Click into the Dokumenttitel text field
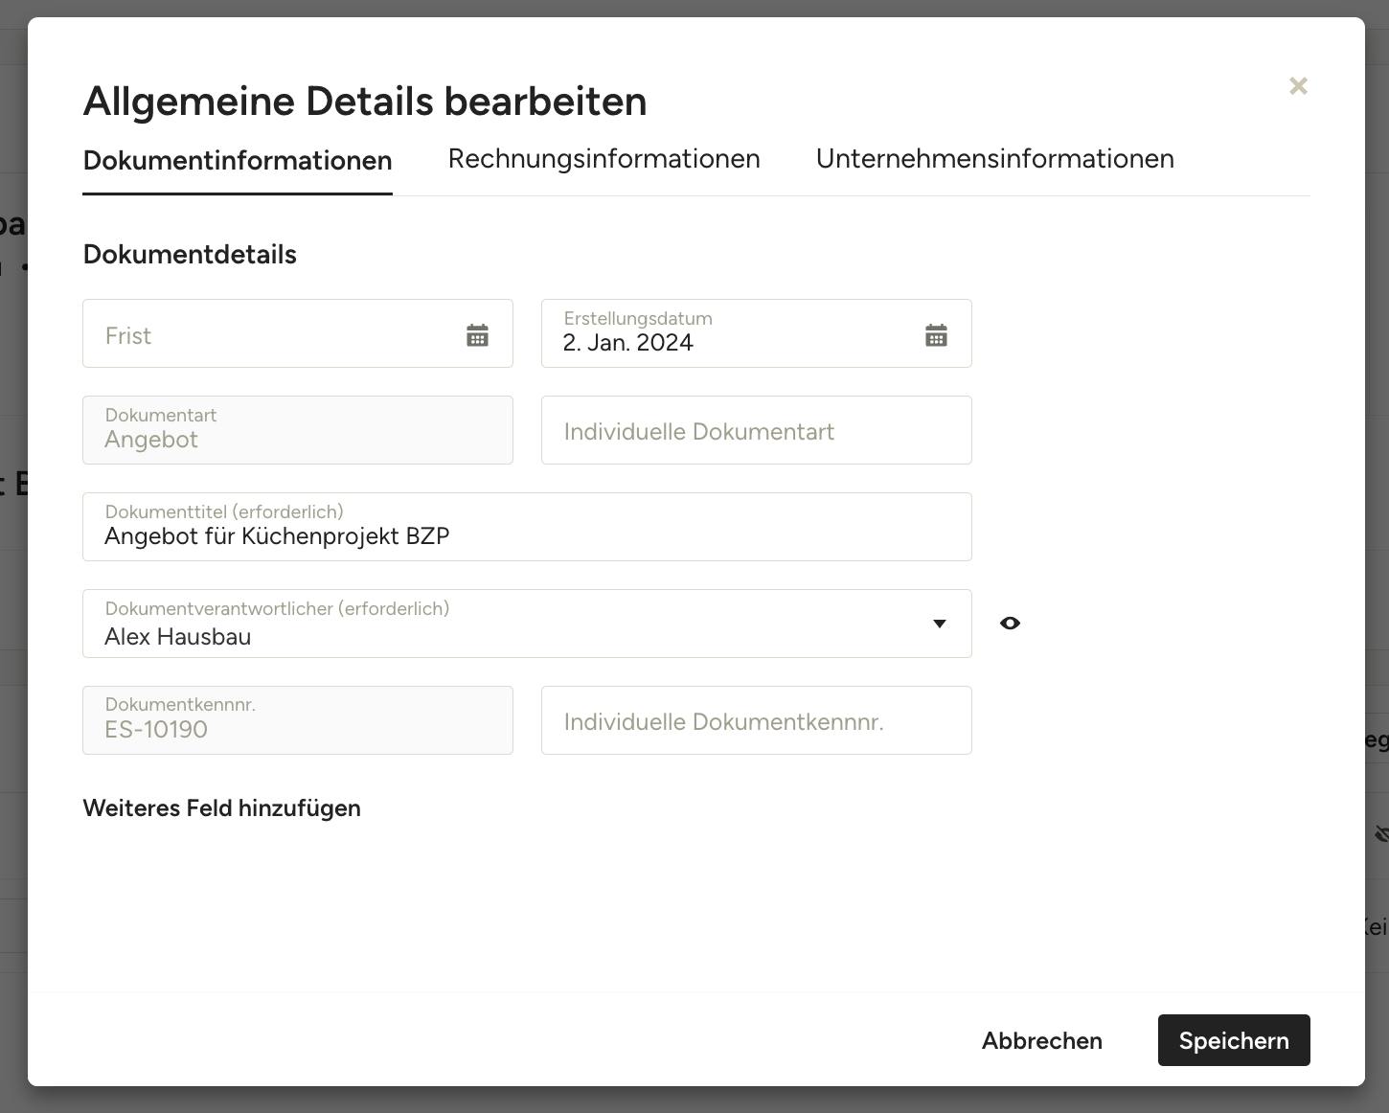 527,535
